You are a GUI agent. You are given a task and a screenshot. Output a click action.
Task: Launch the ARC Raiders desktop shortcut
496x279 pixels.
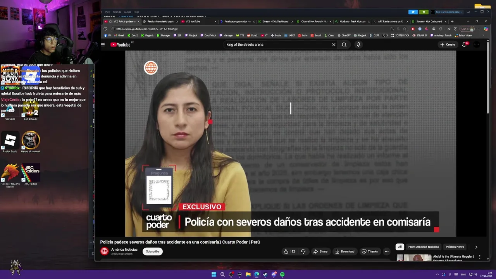click(31, 174)
